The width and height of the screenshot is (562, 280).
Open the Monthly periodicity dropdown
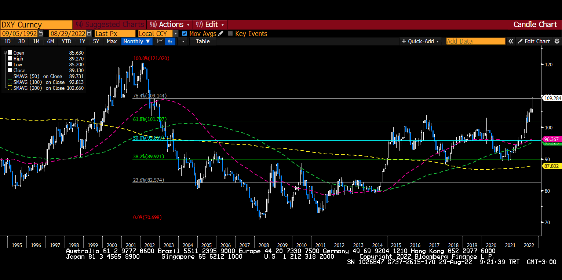pos(136,41)
